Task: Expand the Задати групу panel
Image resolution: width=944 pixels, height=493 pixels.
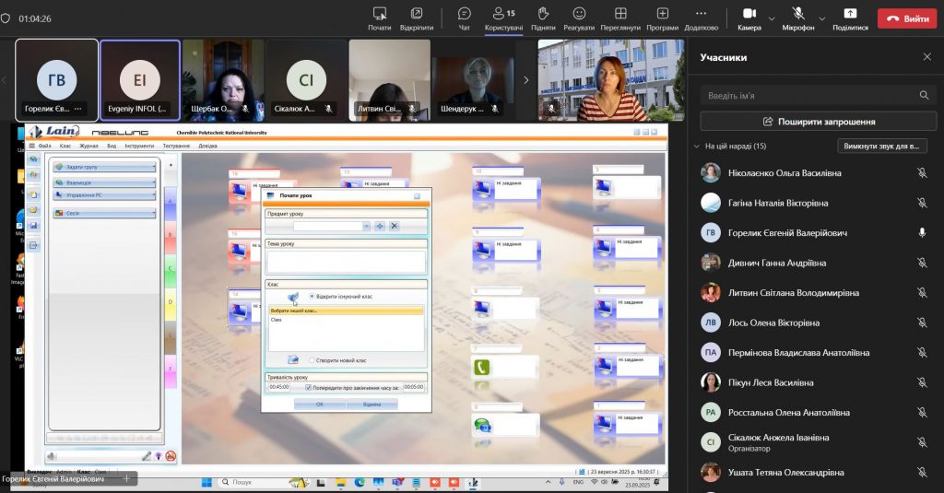Action: click(104, 167)
